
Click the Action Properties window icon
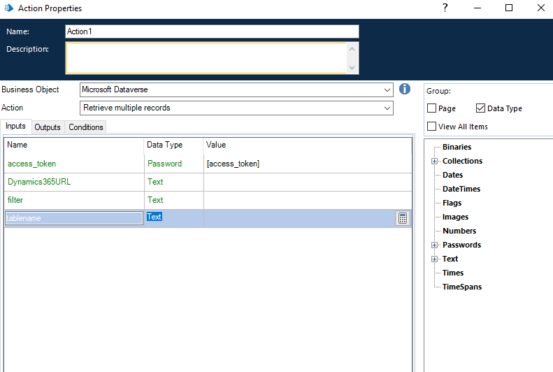click(x=8, y=8)
